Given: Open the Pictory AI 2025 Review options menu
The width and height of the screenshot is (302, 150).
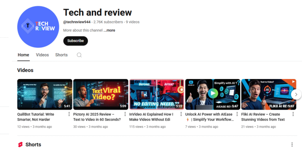Looking at the screenshot, I should point(125,114).
